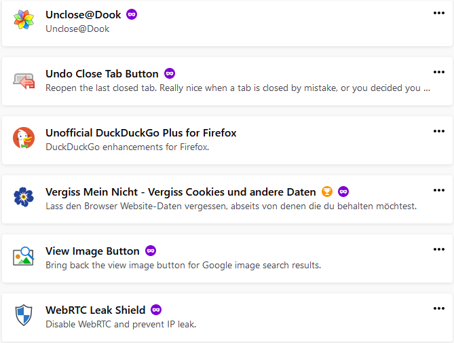Select the Vergiss Mein Nicht description text
Image resolution: width=454 pixels, height=343 pixels.
(231, 206)
